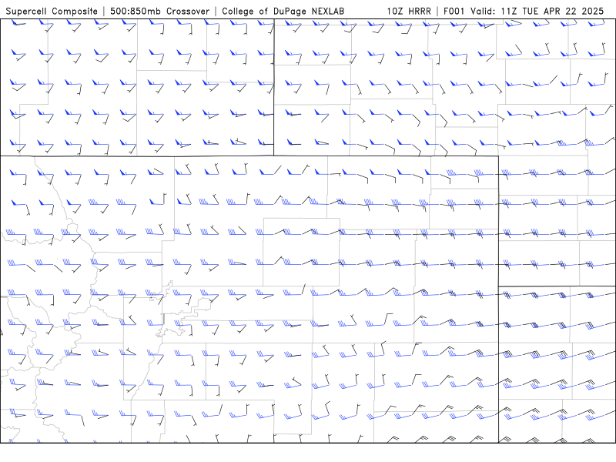Screen dimensions: 616x462
Task: Click the "F001" forecast hour text
Action: 454,11
